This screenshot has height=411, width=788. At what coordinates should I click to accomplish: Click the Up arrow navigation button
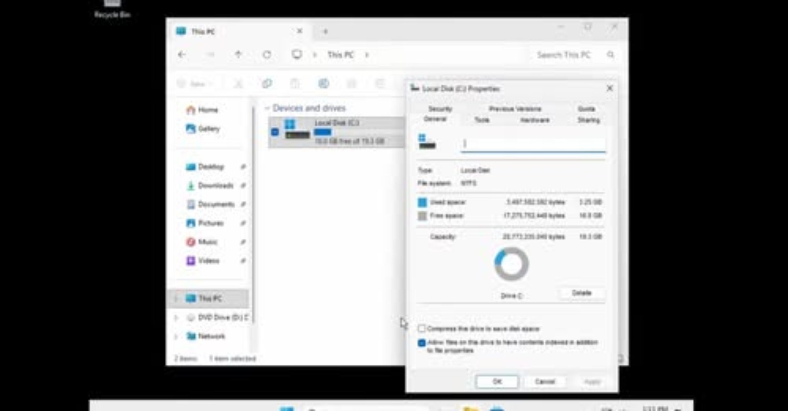[x=238, y=55]
